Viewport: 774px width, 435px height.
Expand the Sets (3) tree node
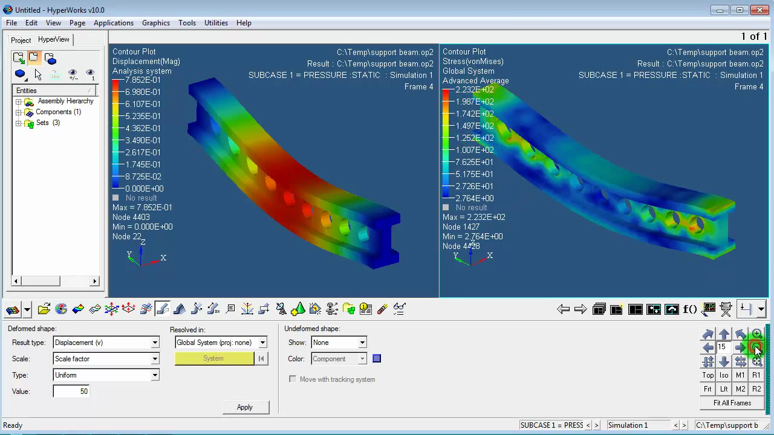click(x=18, y=123)
